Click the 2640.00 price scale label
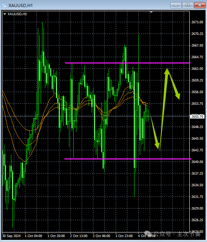Viewport: 207px width, 242px height. tap(197, 162)
